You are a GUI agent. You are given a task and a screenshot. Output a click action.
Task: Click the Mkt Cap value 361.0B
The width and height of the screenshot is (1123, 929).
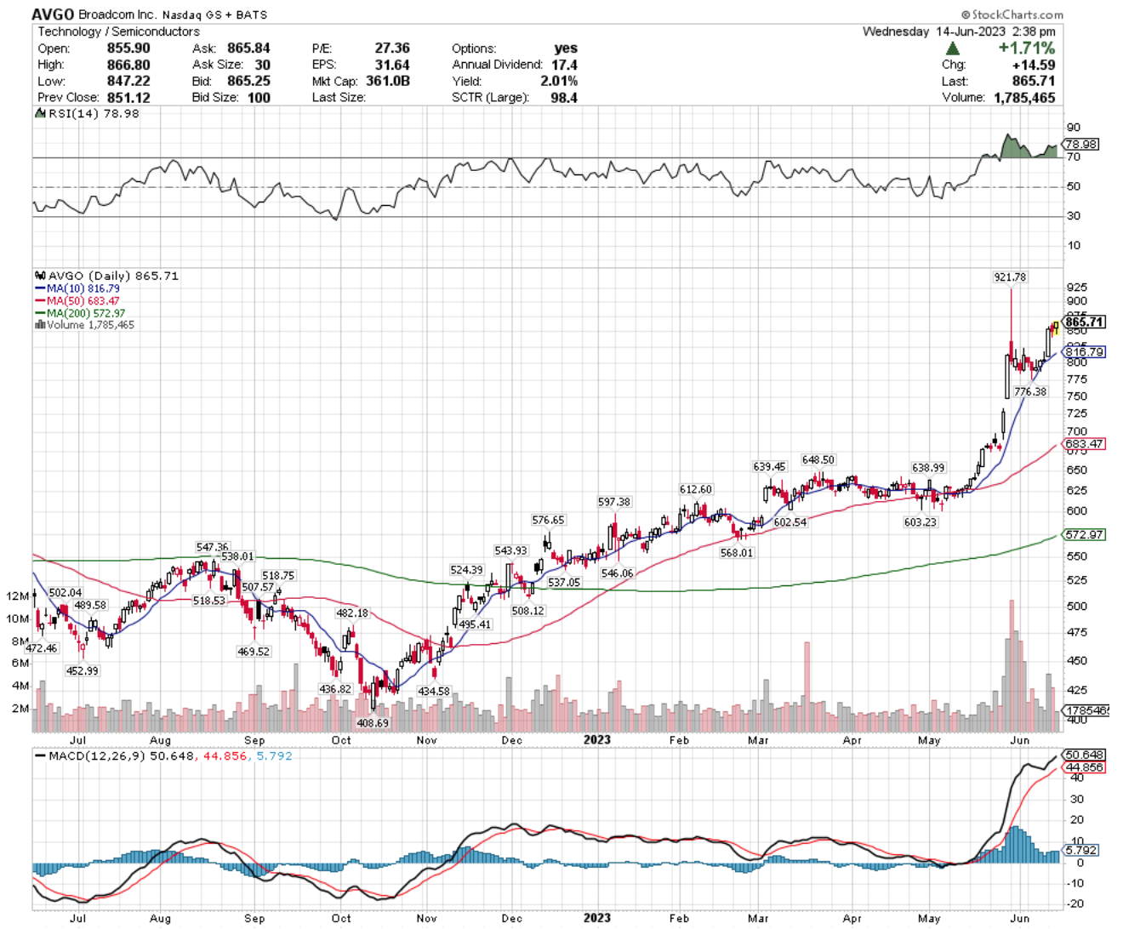[388, 81]
